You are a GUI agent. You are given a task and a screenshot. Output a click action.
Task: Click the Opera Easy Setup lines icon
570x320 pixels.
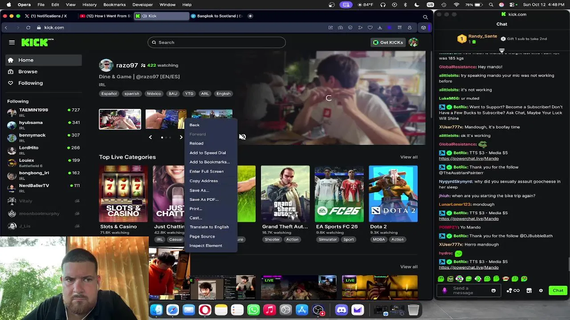(399, 28)
